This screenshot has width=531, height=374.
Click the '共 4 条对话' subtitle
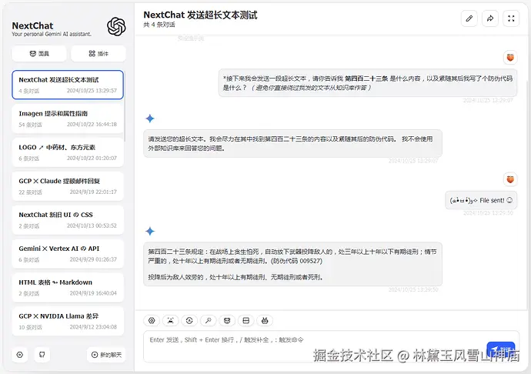(159, 25)
